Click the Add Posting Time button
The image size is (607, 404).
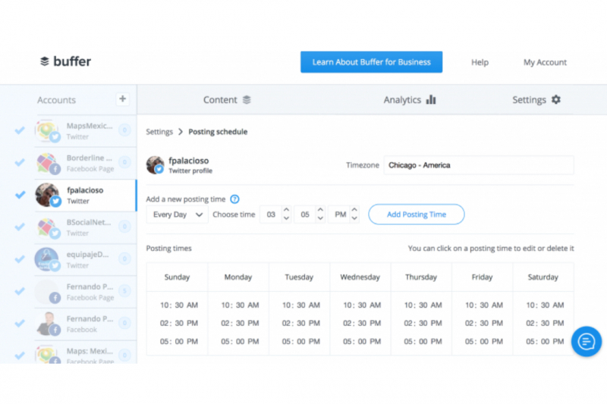[416, 215]
